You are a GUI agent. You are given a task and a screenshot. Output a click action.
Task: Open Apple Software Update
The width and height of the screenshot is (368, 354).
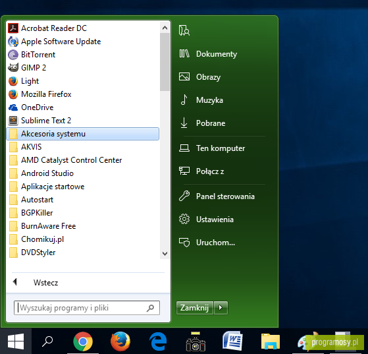[83, 42]
